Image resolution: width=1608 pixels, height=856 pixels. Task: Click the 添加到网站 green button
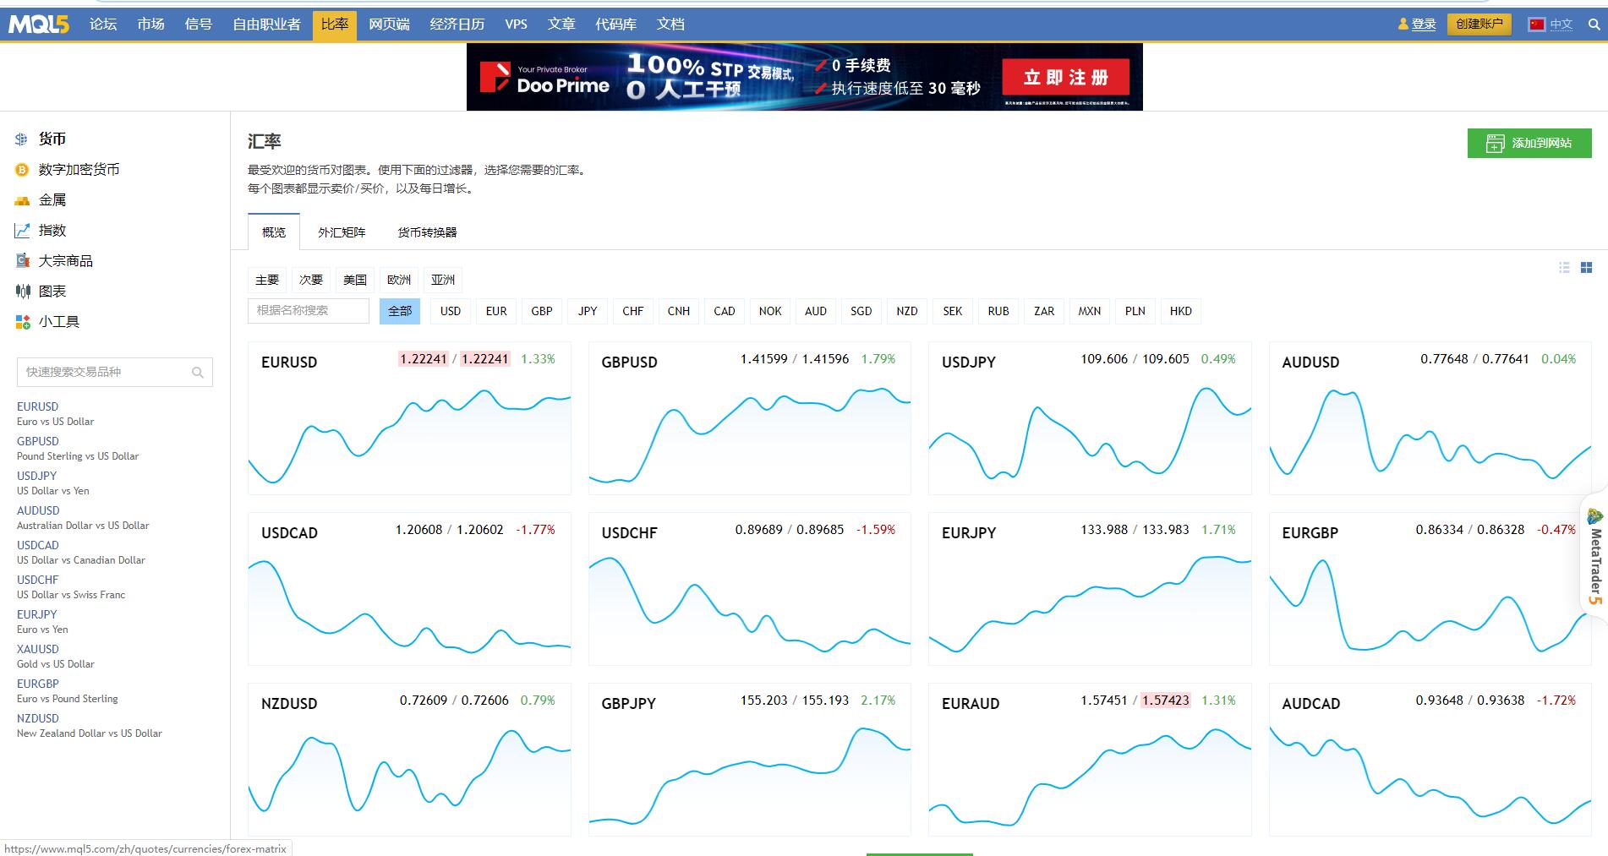coord(1529,143)
